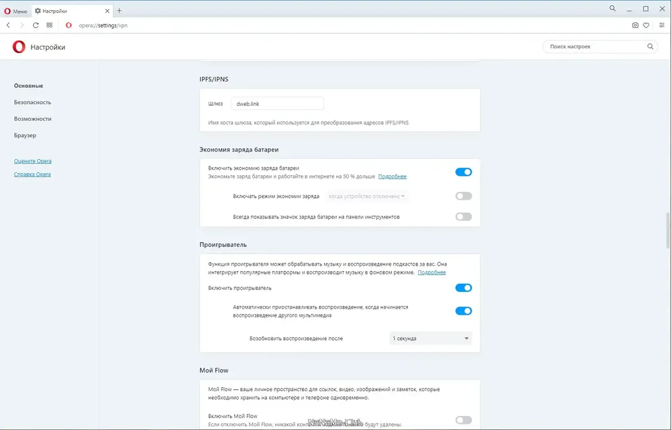
Task: Maximize the Opera window
Action: tap(646, 9)
